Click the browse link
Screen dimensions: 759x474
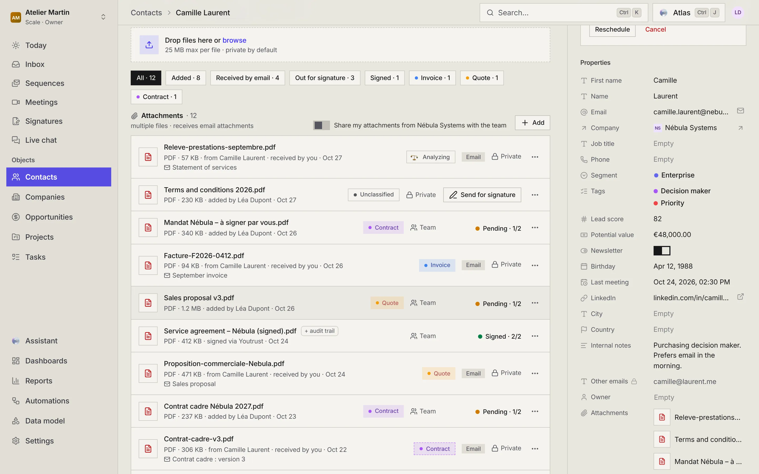pyautogui.click(x=234, y=40)
